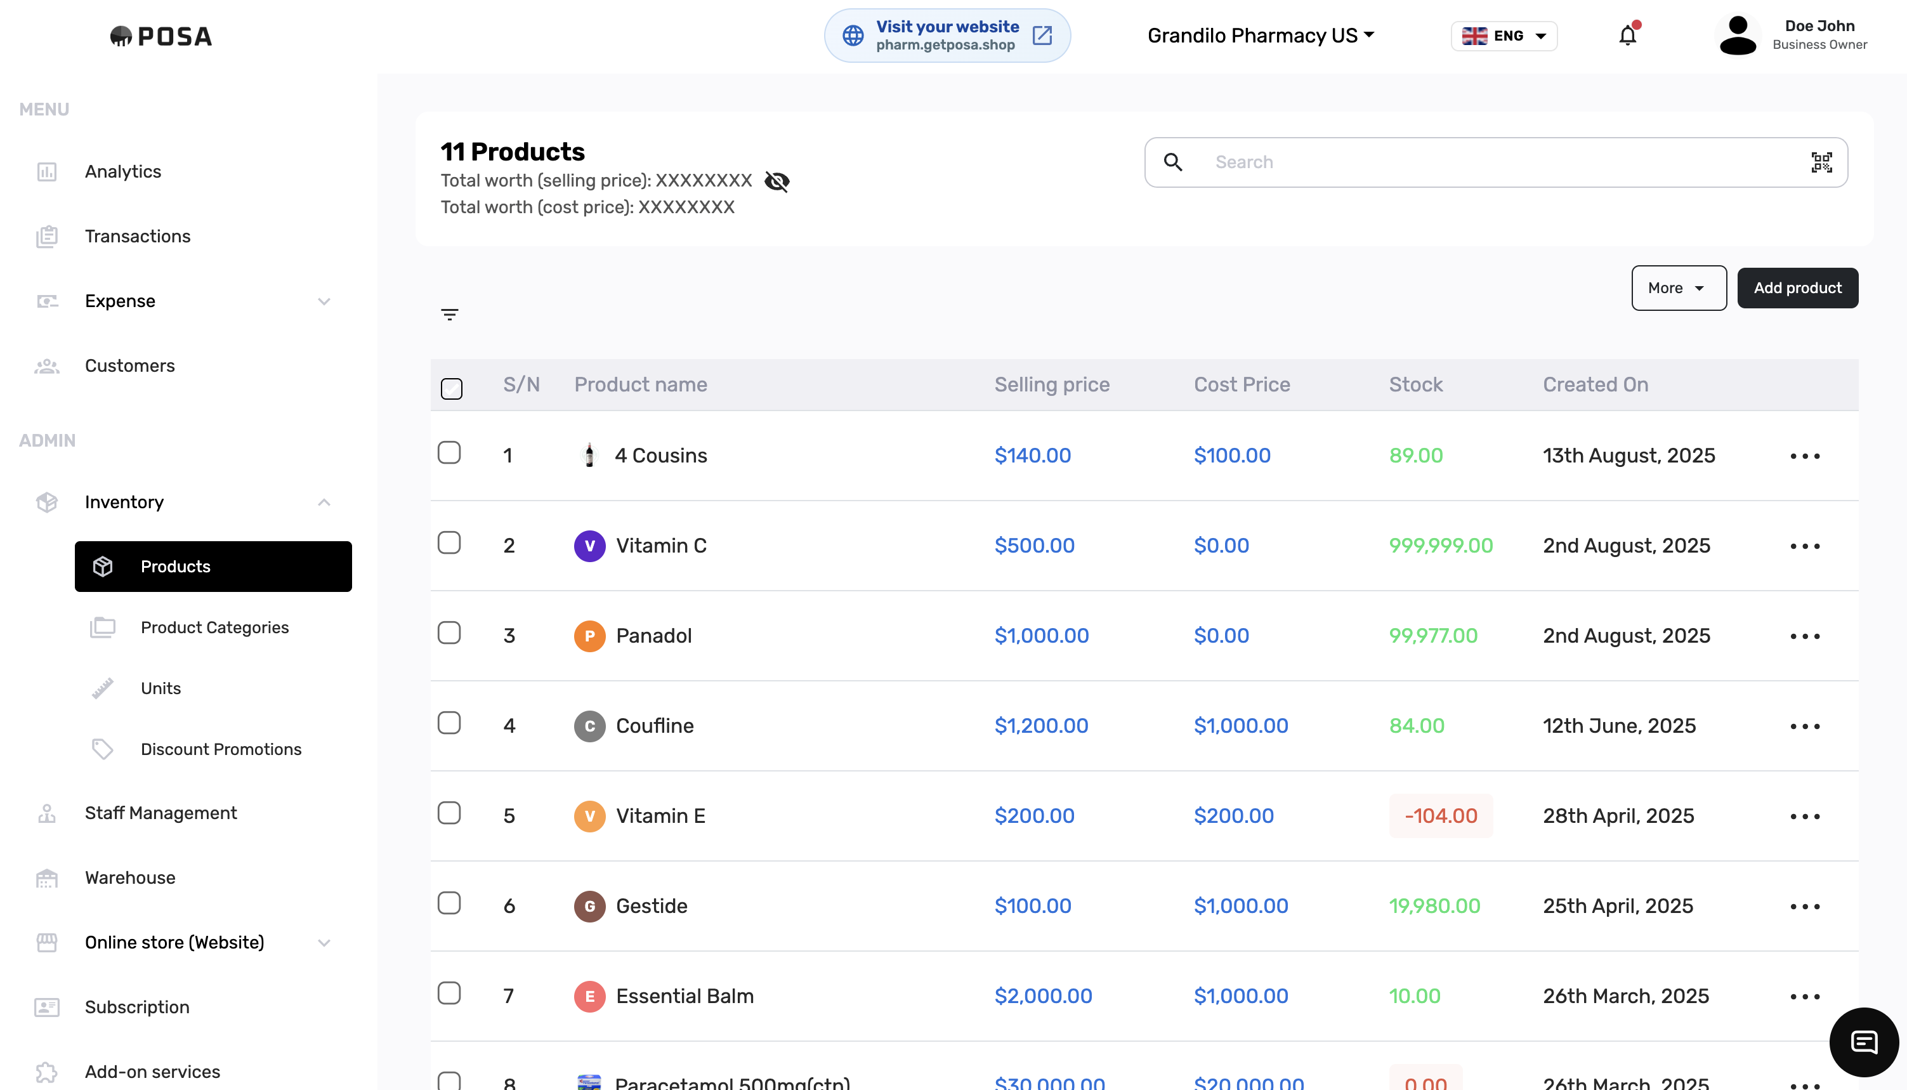Check the 4 Cousins row checkbox
Screen dimensions: 1907x1090
coord(449,453)
